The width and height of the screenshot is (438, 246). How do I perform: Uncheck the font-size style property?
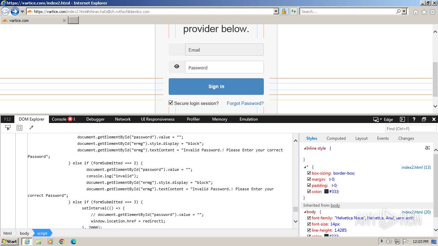tap(309, 224)
